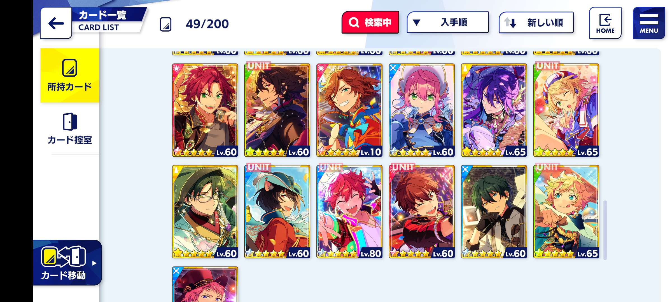Select the 所持カード owned-cards icon
Image resolution: width=672 pixels, height=302 pixels.
pos(70,68)
